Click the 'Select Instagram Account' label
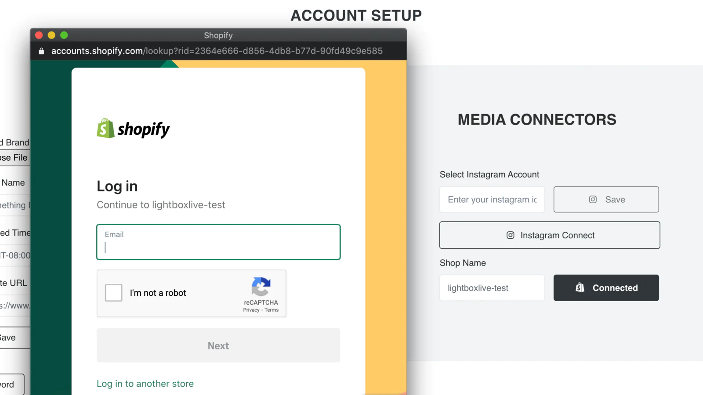This screenshot has height=395, width=703. coord(489,175)
